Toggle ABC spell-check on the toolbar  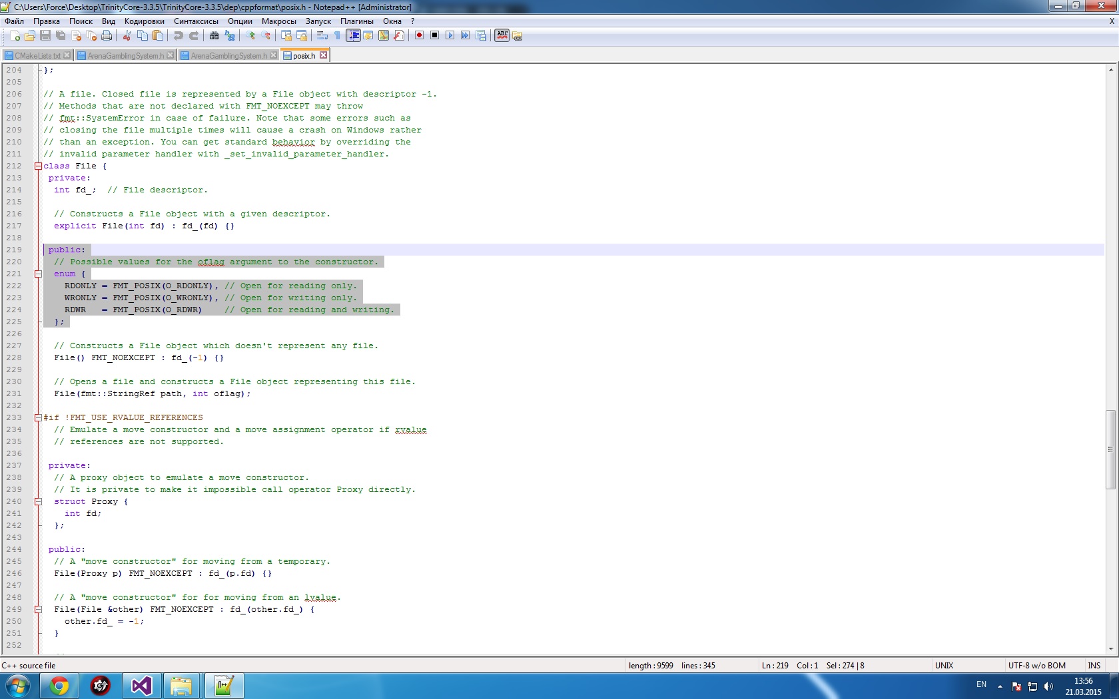[502, 36]
